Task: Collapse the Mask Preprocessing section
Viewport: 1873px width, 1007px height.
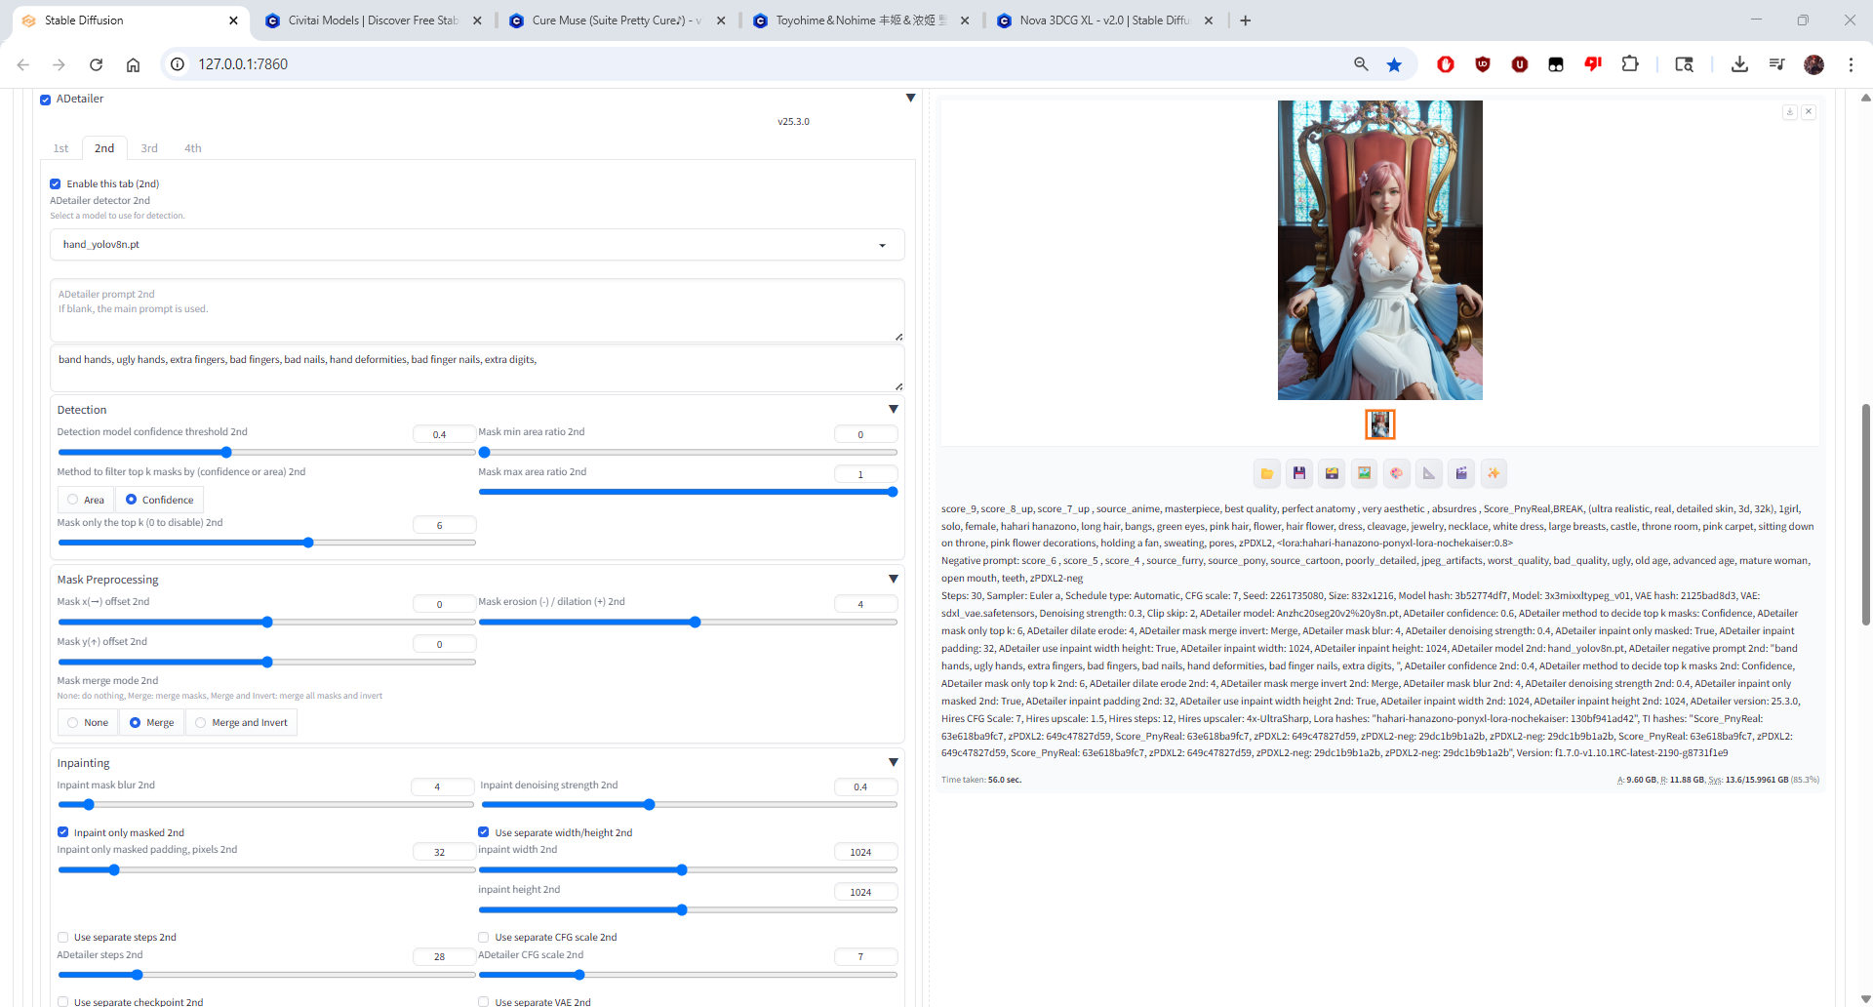Action: click(893, 580)
